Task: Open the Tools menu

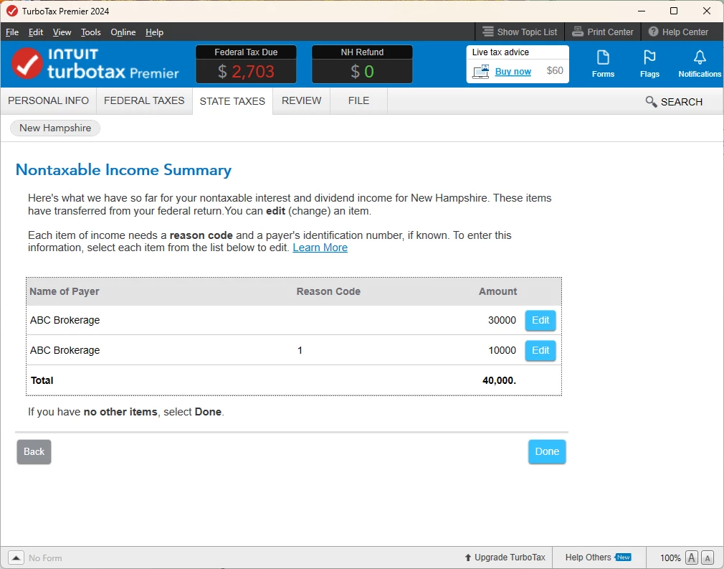Action: pos(90,32)
